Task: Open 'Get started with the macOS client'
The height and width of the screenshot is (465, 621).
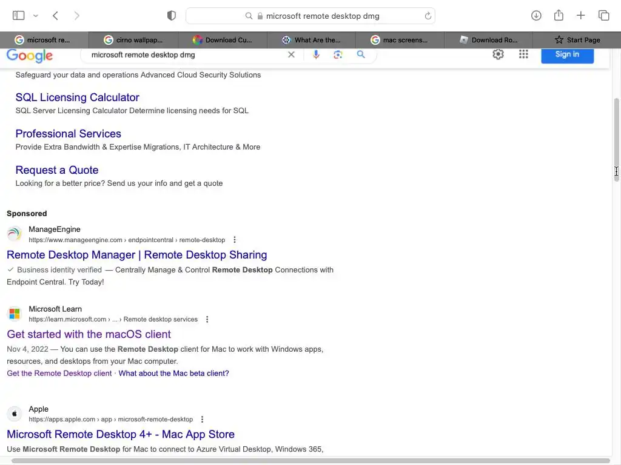Action: [89, 334]
